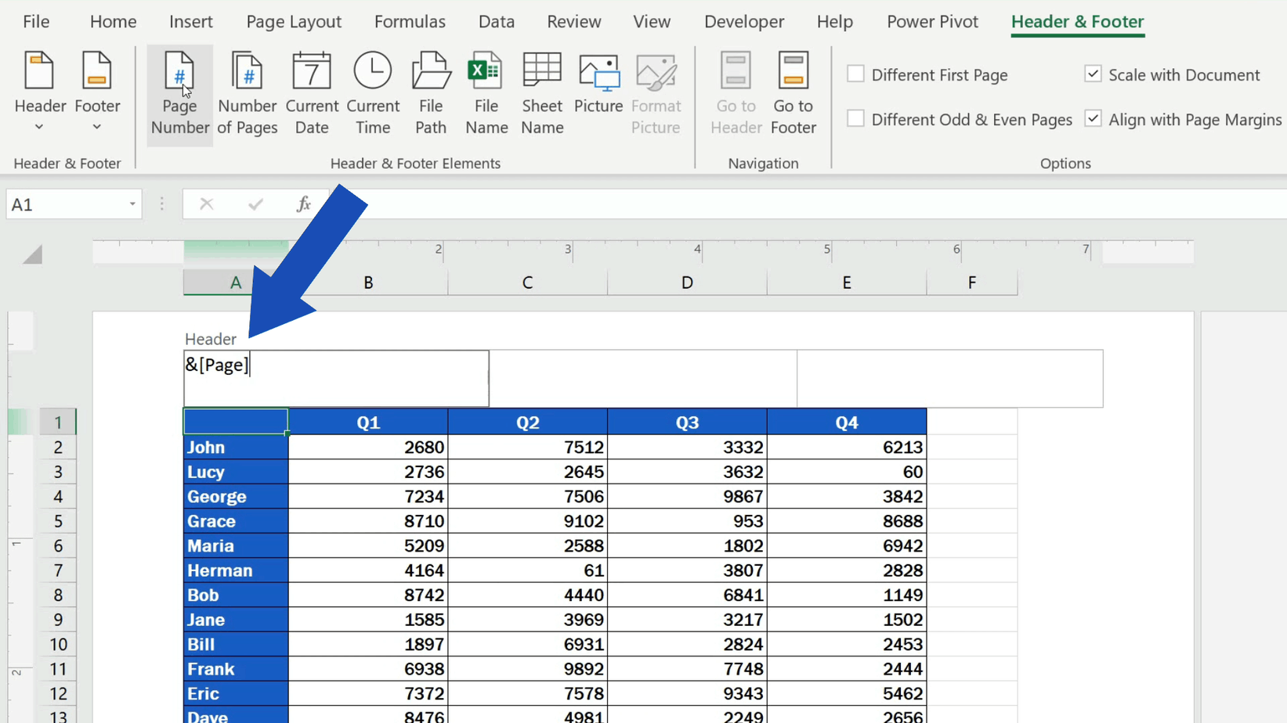Enable Different Odd & Even Pages
The image size is (1287, 723).
tap(855, 118)
